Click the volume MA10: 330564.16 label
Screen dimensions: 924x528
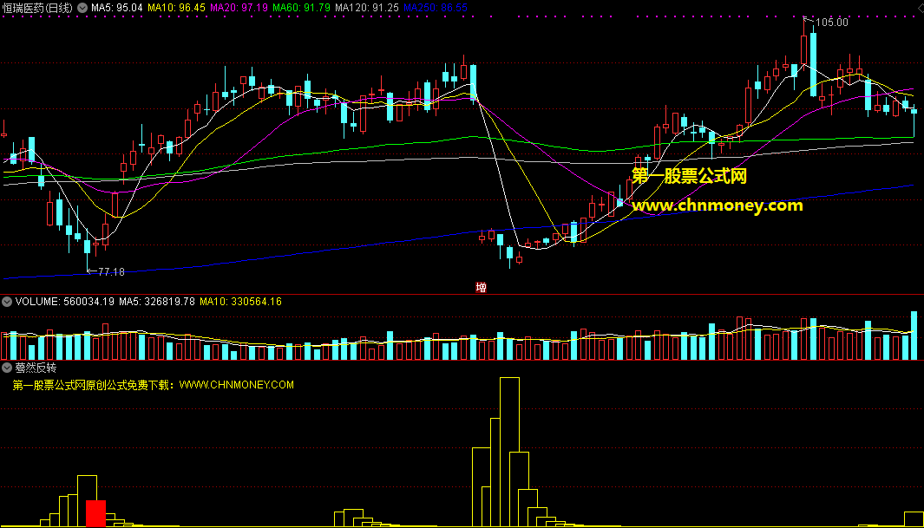click(240, 302)
